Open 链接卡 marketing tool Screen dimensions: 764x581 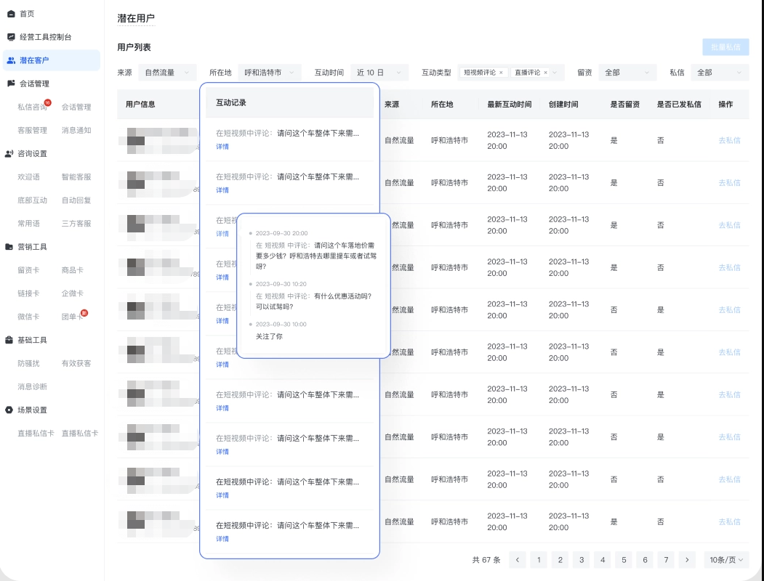[x=29, y=293]
